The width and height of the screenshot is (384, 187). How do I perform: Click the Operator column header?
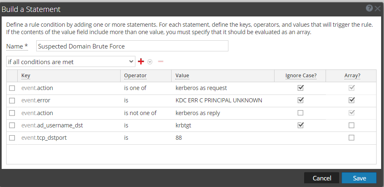(135, 76)
